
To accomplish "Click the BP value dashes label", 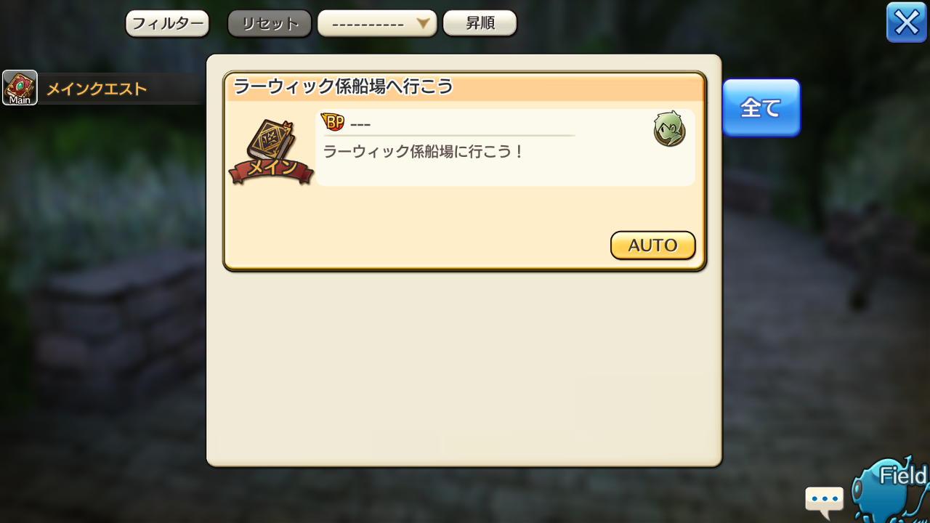I will [360, 124].
